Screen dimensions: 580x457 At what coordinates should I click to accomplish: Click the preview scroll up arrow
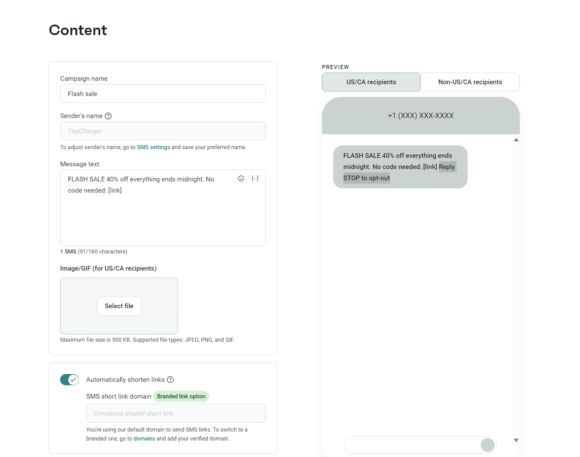pos(516,140)
